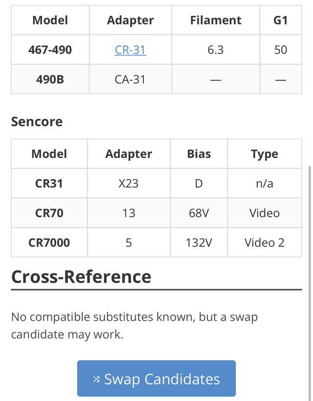Select the CR31 Sencore model cell
313x401 pixels.
coord(49,183)
